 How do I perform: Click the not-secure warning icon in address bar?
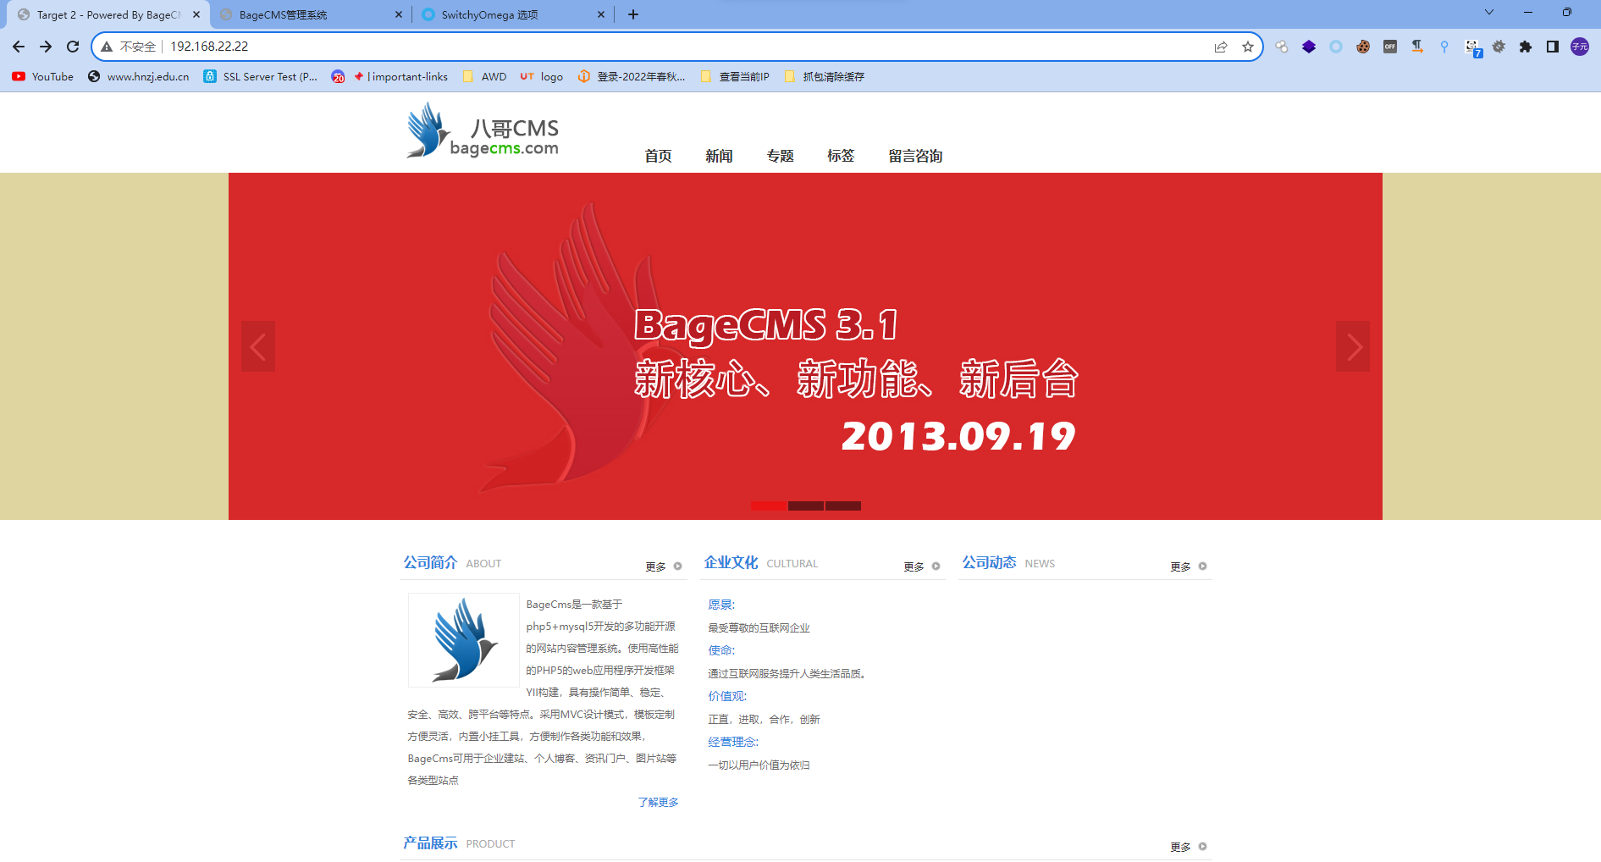pos(107,47)
